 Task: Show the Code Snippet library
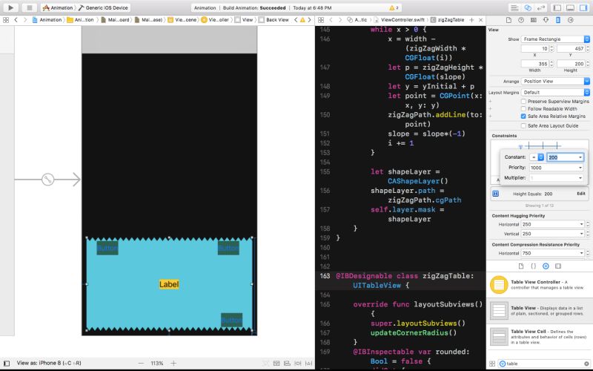[x=533, y=266]
